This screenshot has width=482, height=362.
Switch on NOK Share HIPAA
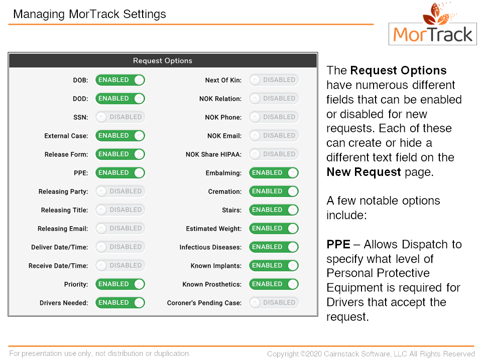pos(274,154)
